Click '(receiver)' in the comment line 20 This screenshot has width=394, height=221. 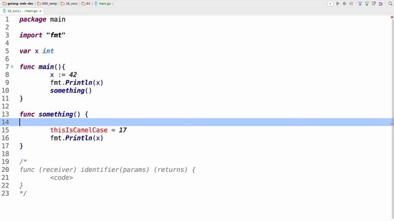(x=57, y=169)
